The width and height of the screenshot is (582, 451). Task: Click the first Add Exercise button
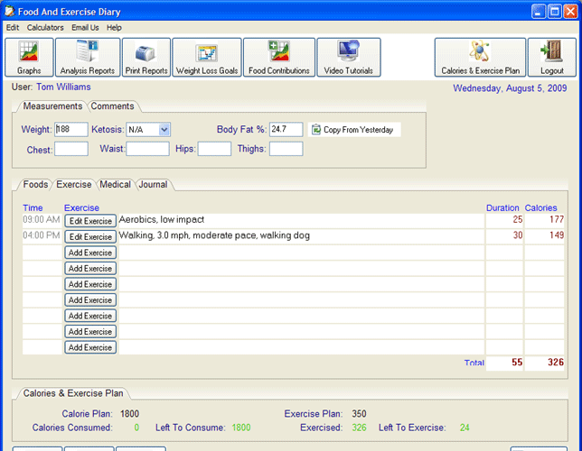[90, 253]
